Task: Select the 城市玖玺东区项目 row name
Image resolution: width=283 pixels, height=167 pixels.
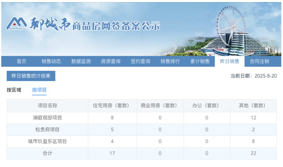Action: point(47,142)
